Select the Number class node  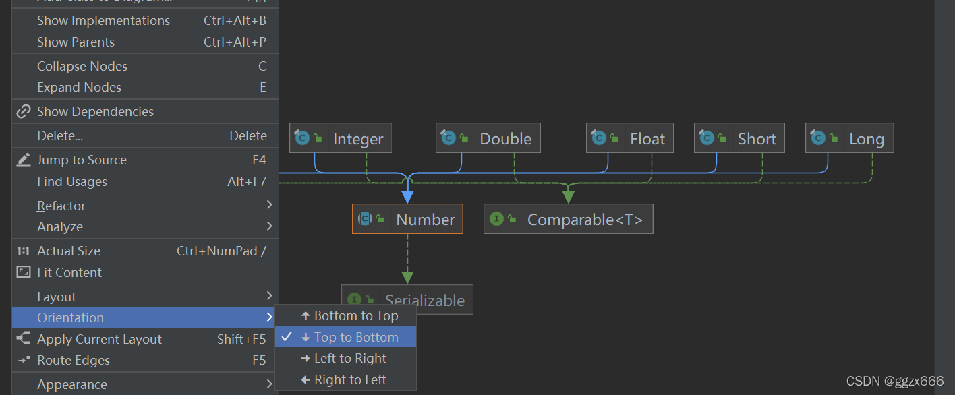tap(407, 219)
